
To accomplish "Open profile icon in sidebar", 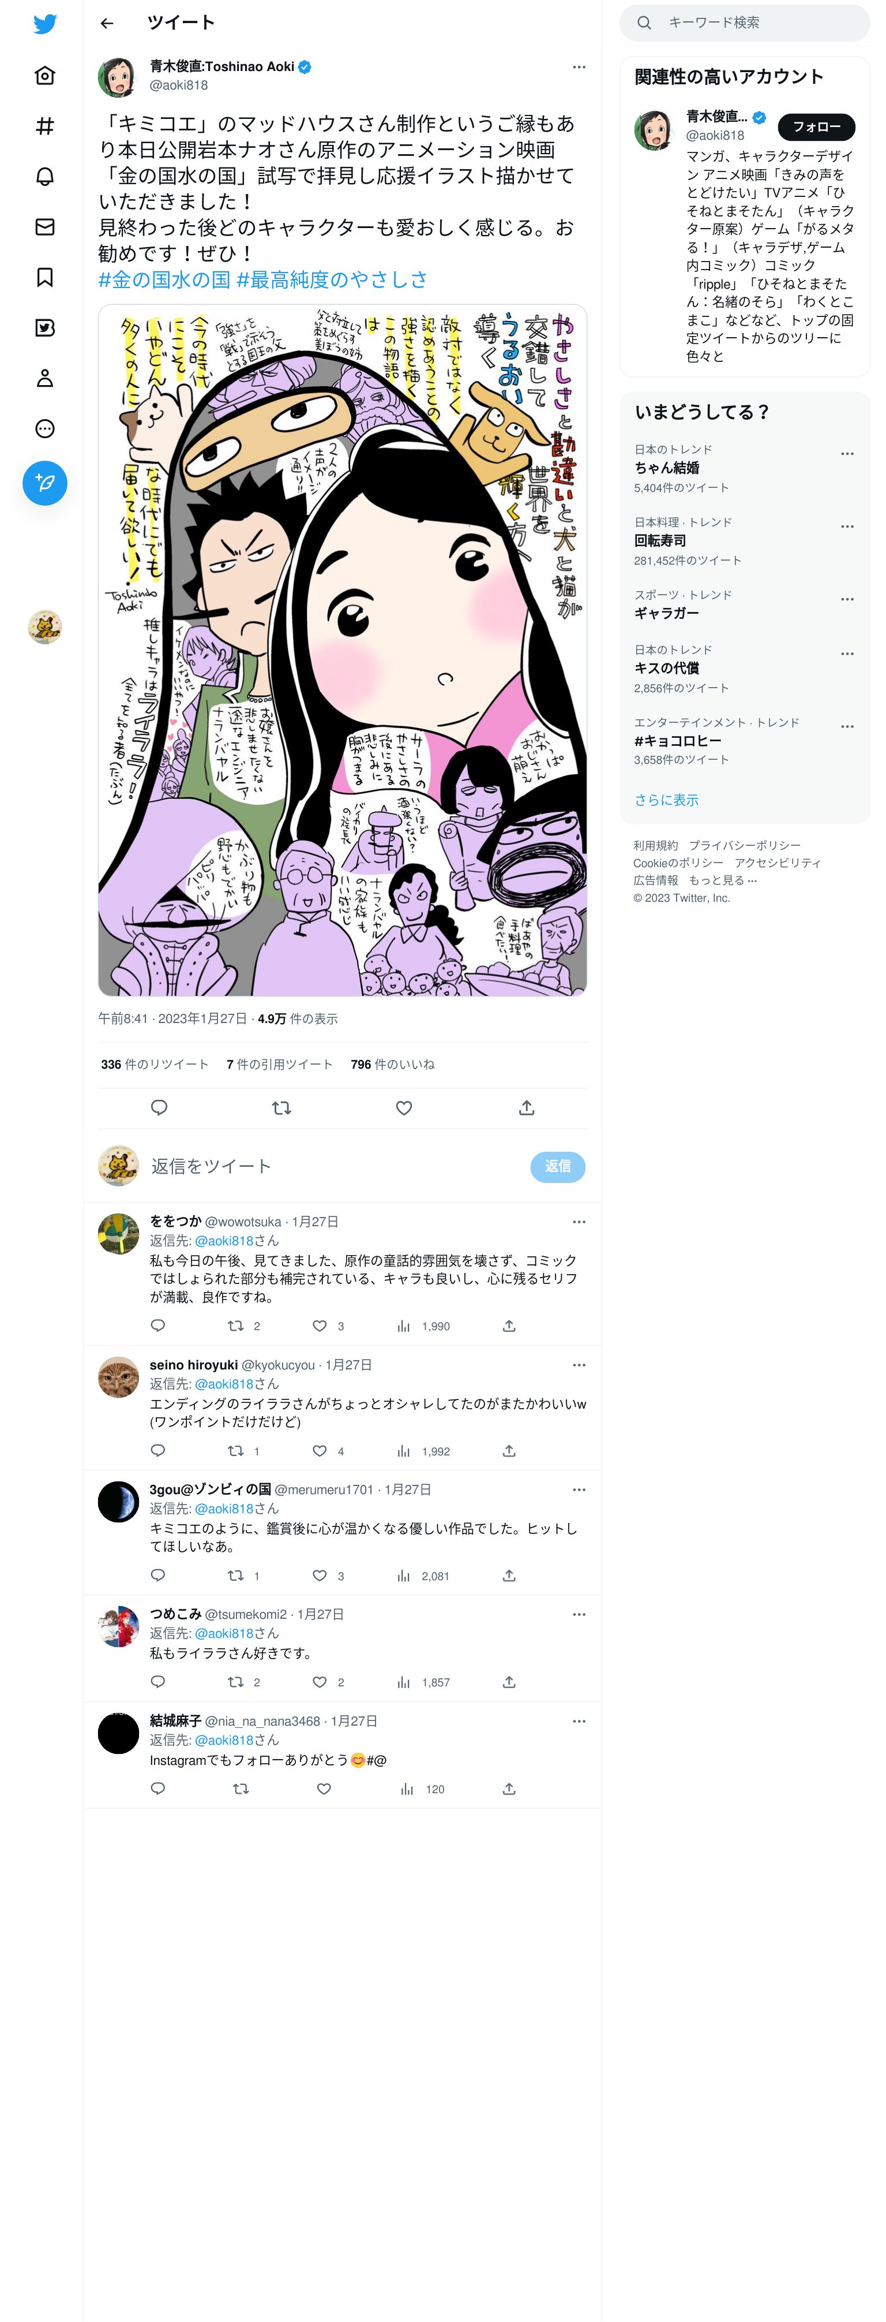I will pyautogui.click(x=45, y=379).
